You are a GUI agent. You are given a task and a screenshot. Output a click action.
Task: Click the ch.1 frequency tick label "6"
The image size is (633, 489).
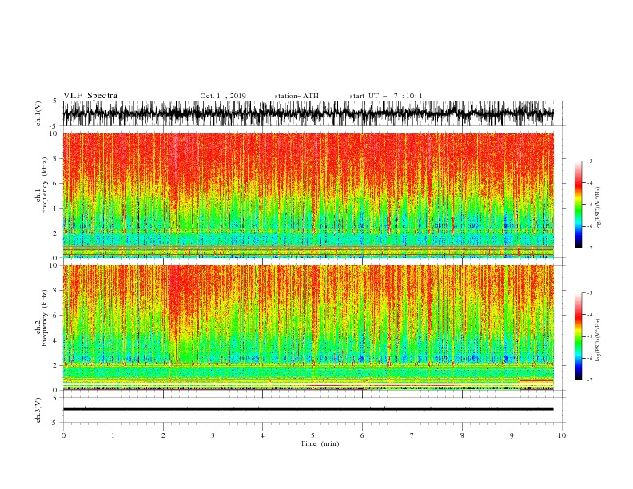55,183
